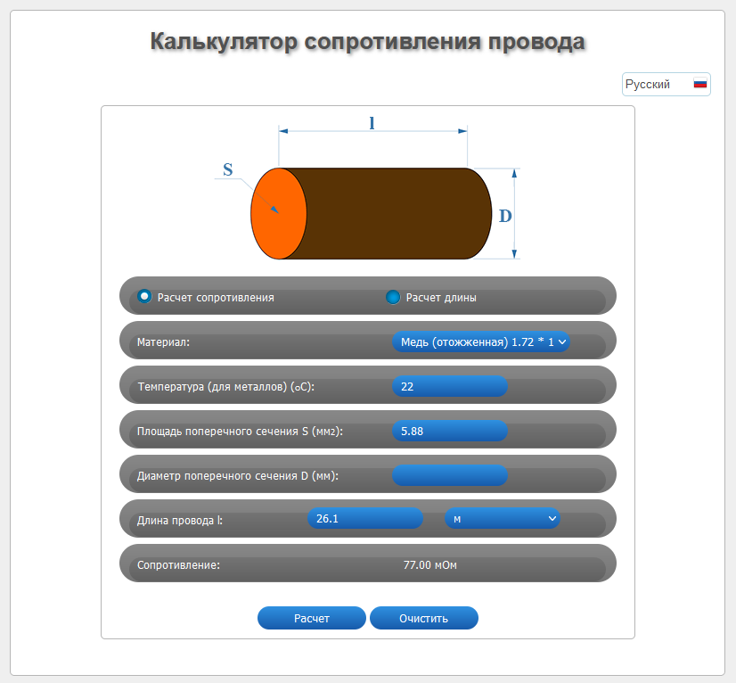Viewport: 736px width, 683px height.
Task: Click the 'Расчет сопротивления' label text
Action: click(x=216, y=298)
